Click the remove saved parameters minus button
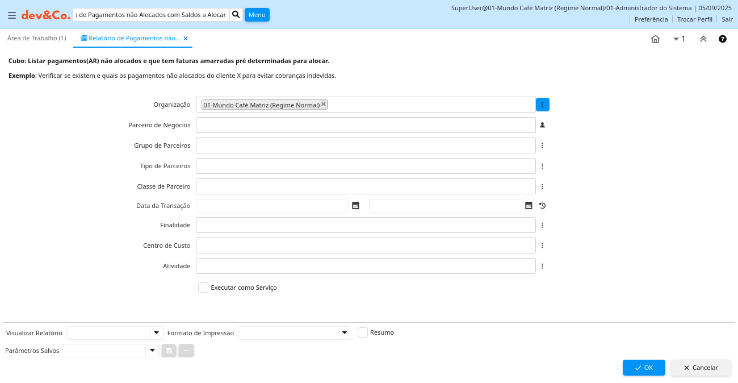The width and height of the screenshot is (738, 383). (186, 351)
